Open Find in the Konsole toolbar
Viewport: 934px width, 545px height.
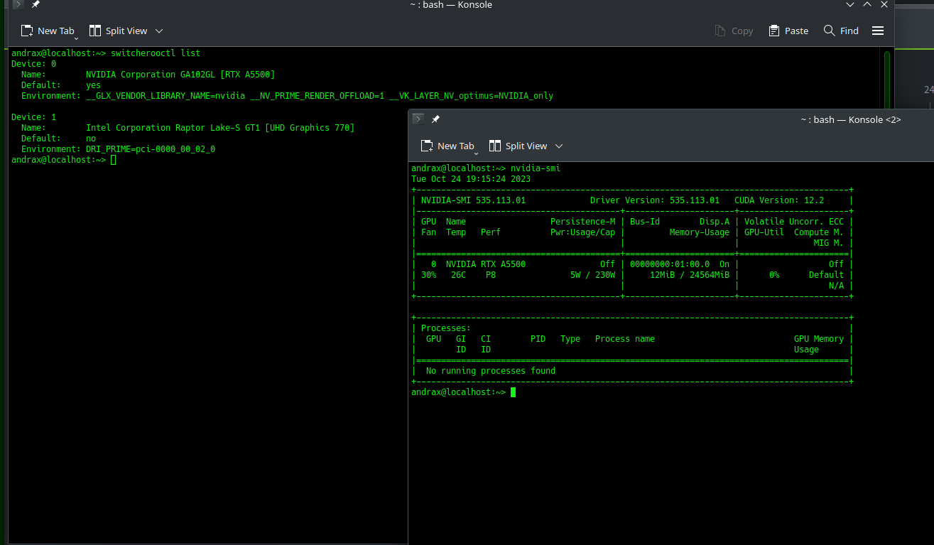pos(841,31)
